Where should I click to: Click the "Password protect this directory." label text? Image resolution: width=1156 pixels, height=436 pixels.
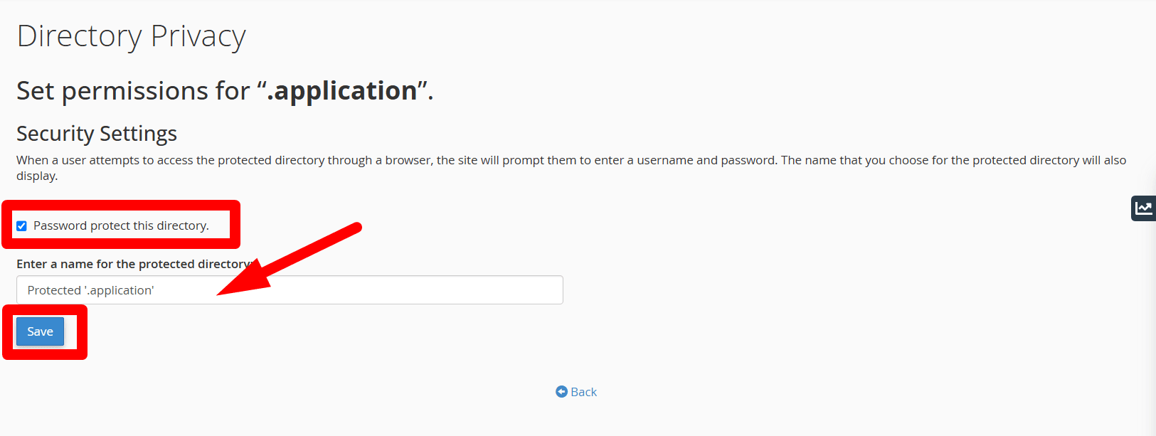point(121,225)
